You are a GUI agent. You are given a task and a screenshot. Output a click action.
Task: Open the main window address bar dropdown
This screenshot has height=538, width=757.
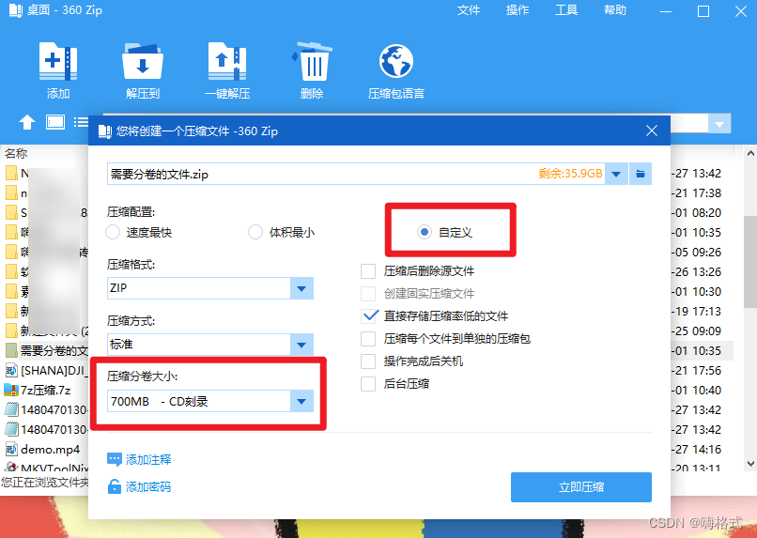719,124
